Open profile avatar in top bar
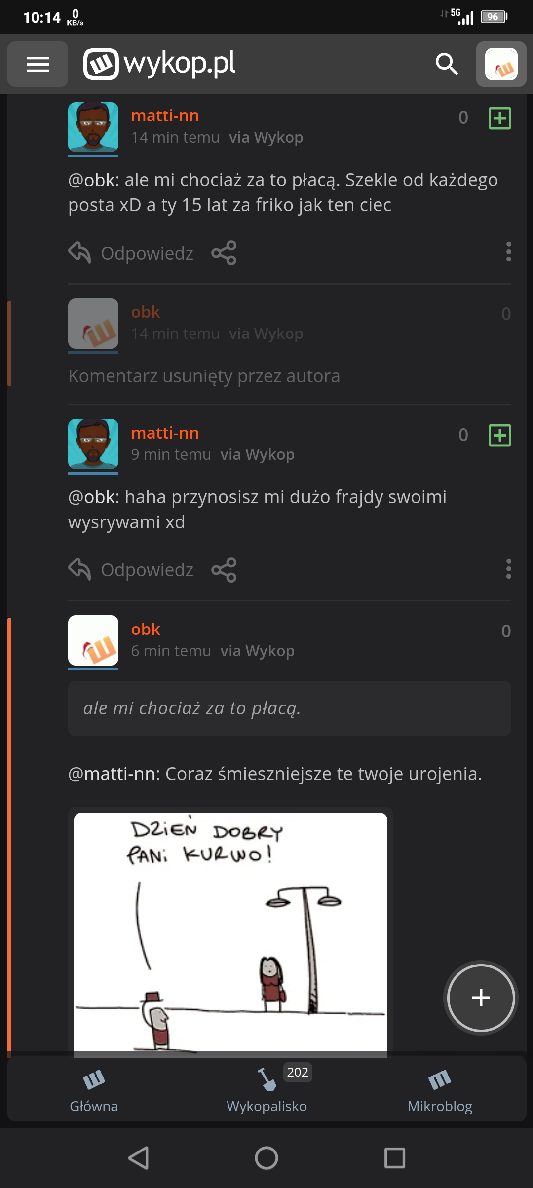The image size is (533, 1188). tap(501, 64)
